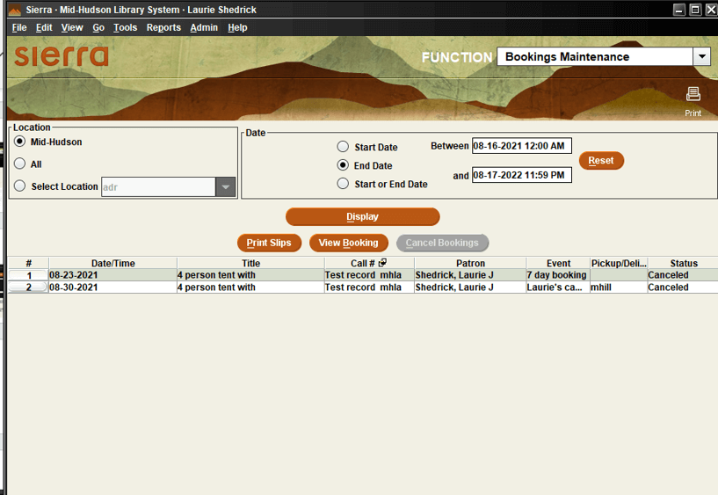Viewport: 718px width, 495px height.
Task: Select the Start Date radio button
Action: coord(343,147)
